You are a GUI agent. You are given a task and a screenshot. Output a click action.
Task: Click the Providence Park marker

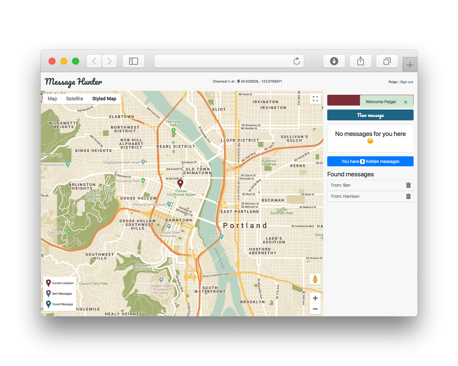pos(143,181)
